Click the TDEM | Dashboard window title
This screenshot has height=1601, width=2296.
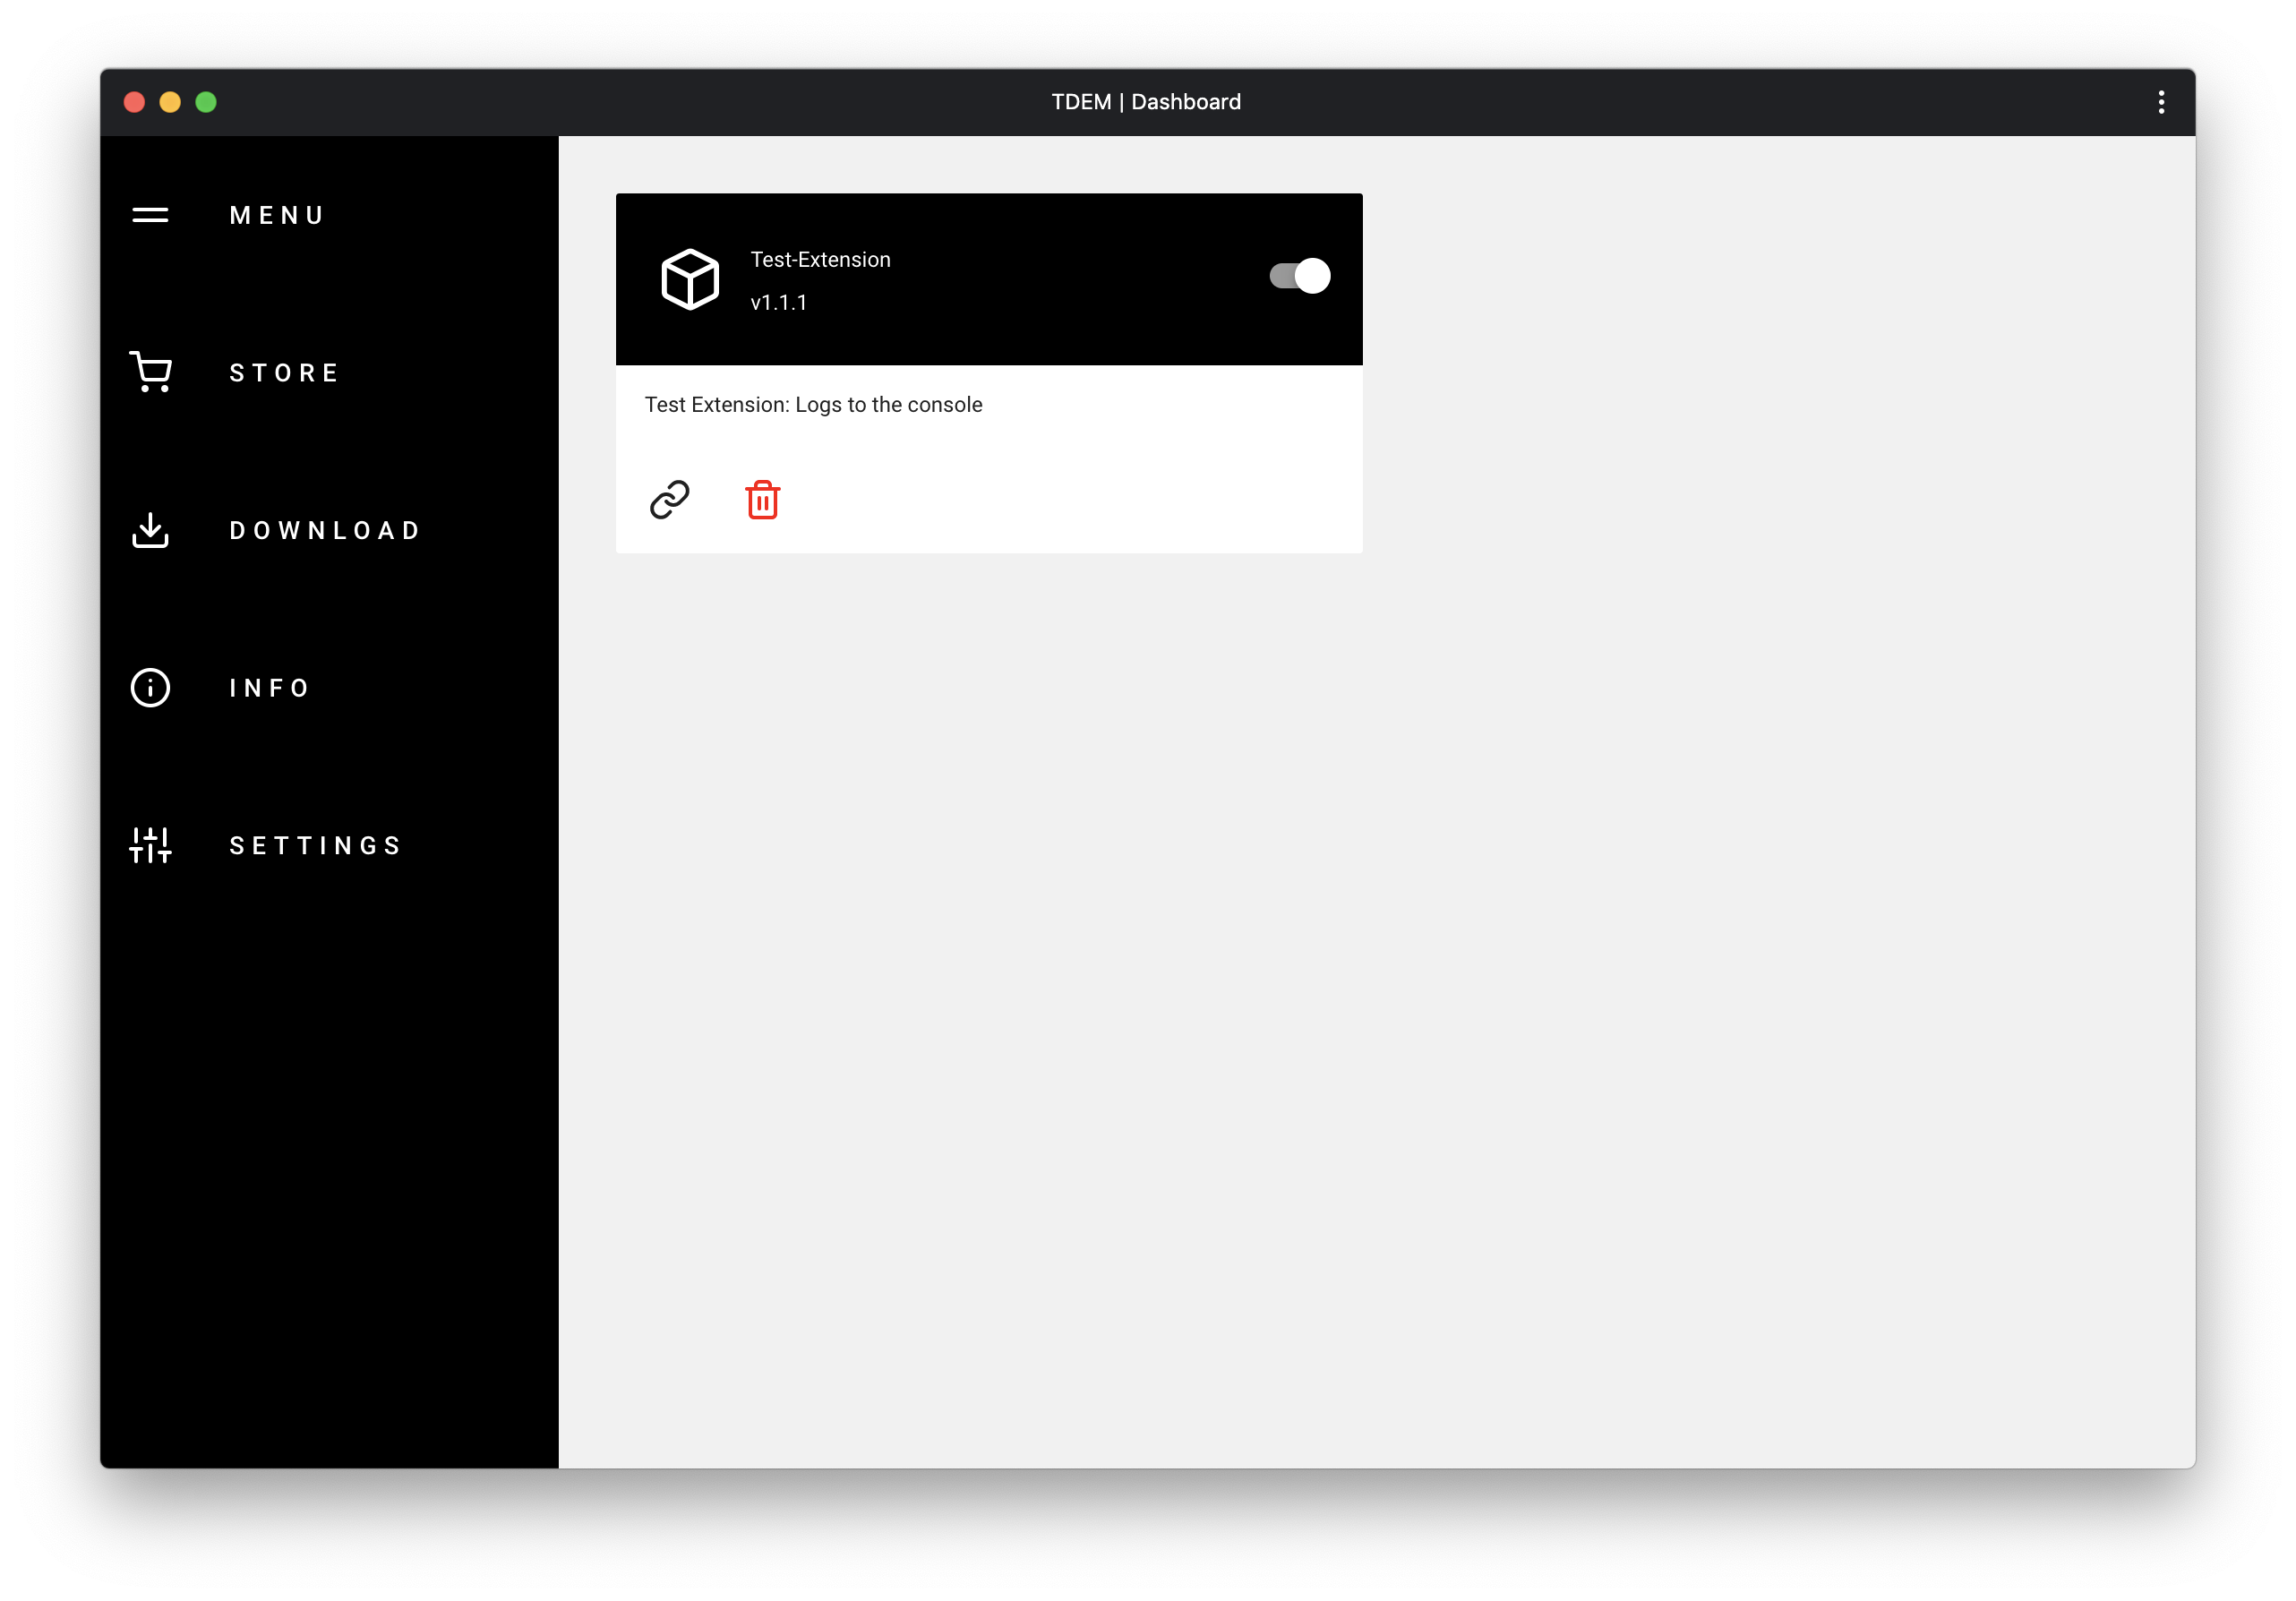click(1146, 102)
